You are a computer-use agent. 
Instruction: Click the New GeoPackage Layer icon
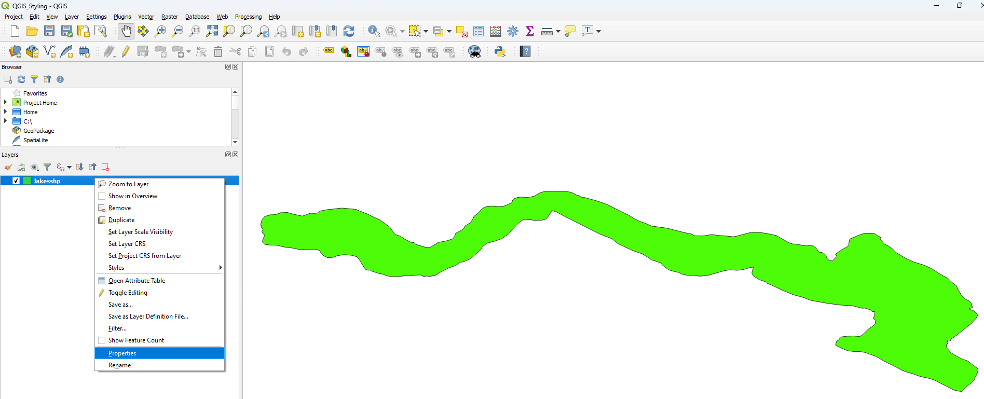32,51
